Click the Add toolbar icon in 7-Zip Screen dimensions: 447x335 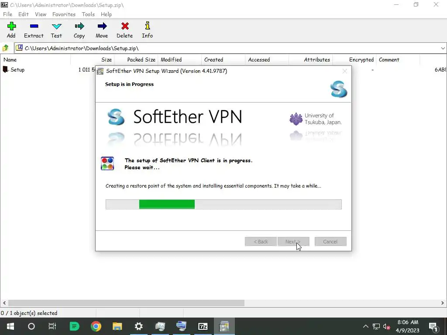(x=11, y=27)
